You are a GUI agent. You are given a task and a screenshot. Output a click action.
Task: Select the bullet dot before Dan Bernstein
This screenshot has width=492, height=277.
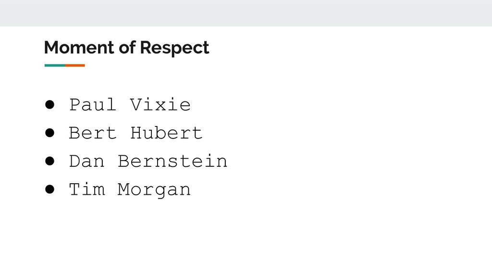[x=49, y=161]
